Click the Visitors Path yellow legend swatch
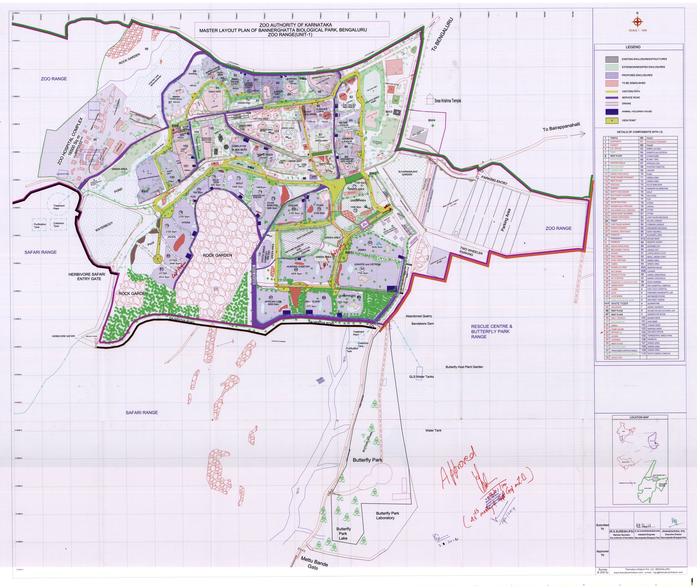Image resolution: width=697 pixels, height=586 pixels. (x=612, y=91)
